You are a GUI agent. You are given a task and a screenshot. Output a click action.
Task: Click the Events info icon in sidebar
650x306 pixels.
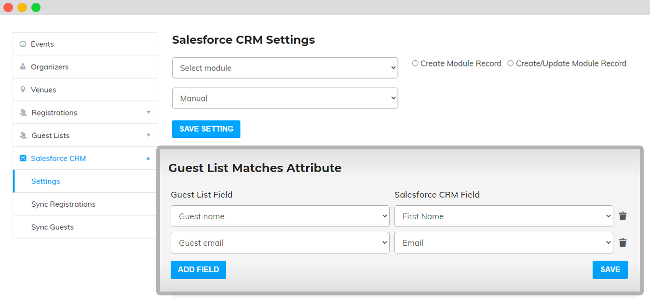pos(23,44)
